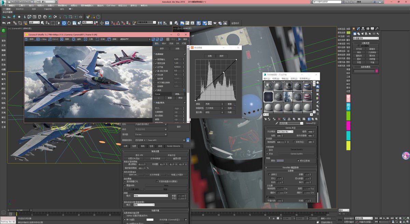Image resolution: width=410 pixels, height=224 pixels.
Task: Click the Redo arrow in main toolbar
Action: pos(9,23)
